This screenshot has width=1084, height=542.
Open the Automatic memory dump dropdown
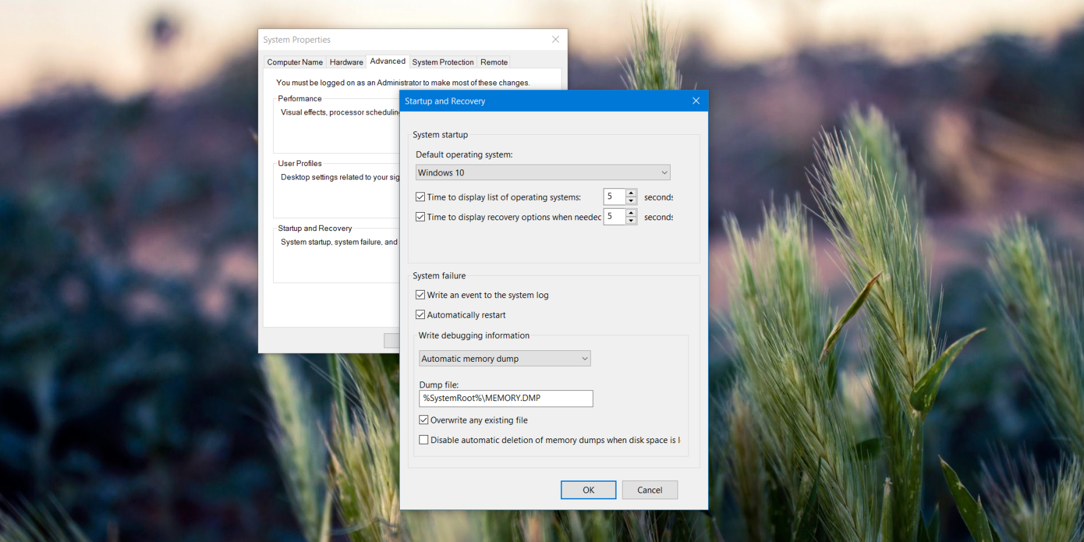pyautogui.click(x=505, y=358)
